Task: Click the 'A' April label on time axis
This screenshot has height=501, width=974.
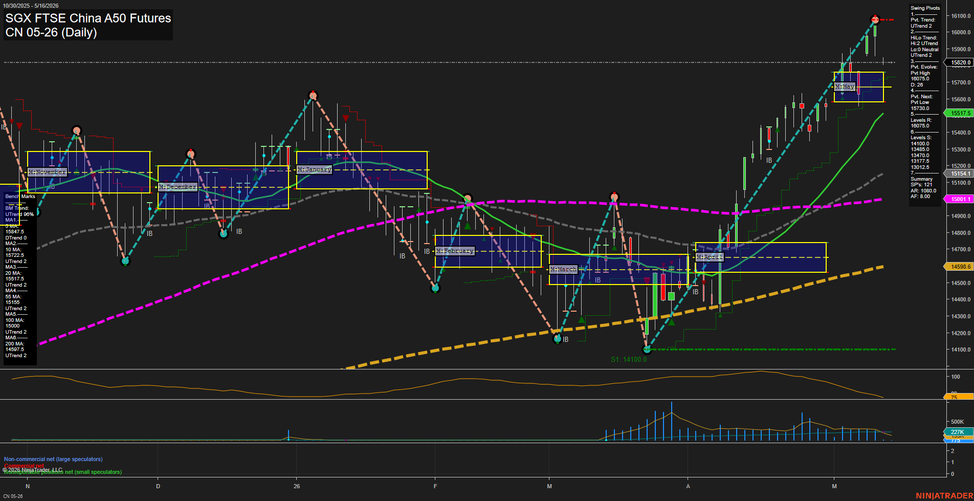Action: tap(688, 486)
